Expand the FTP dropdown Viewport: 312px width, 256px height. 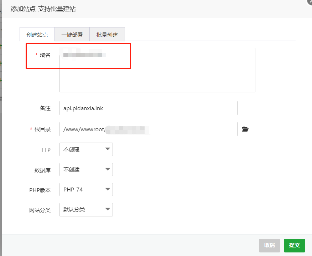(x=86, y=149)
